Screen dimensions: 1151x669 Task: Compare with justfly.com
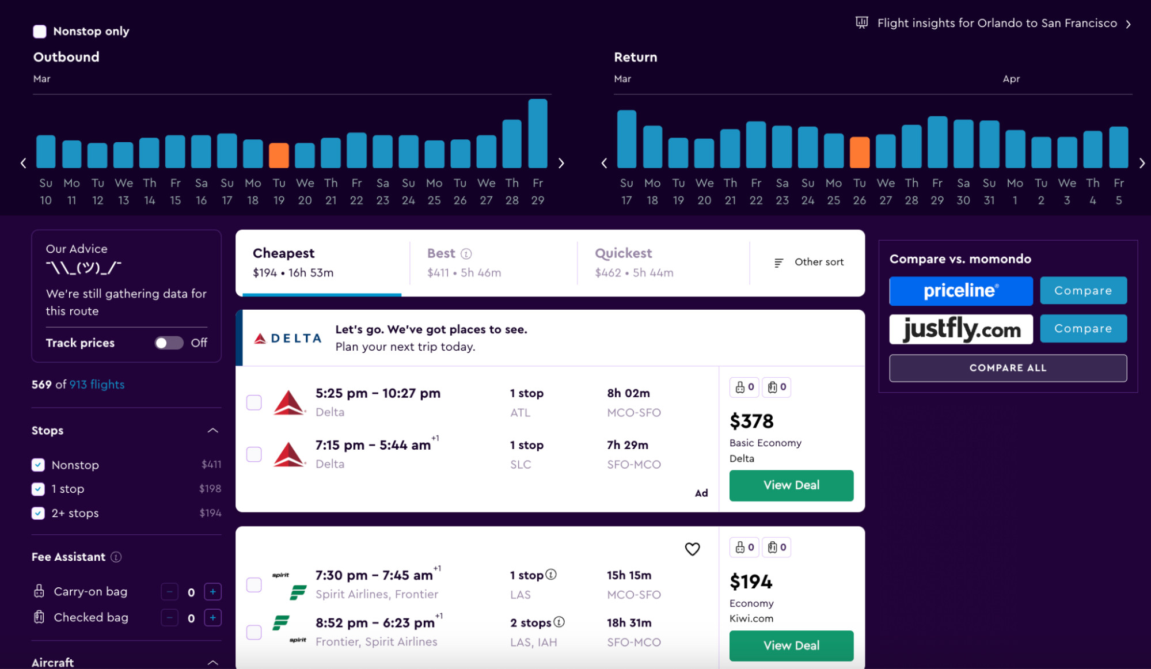[x=1083, y=329]
